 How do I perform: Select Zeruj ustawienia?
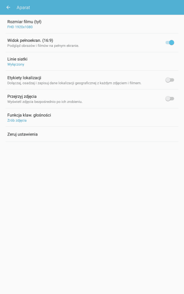pyautogui.click(x=92, y=134)
